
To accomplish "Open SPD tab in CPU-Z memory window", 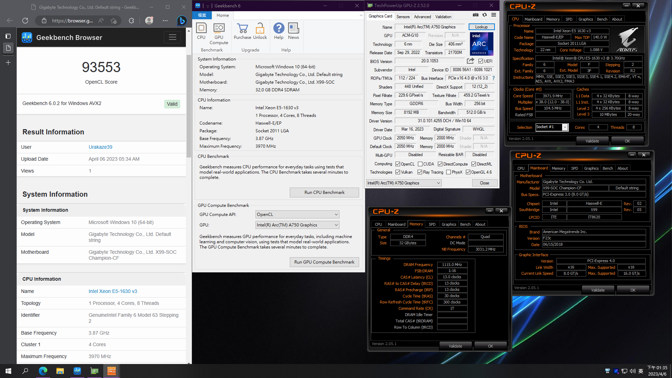I will tap(432, 224).
